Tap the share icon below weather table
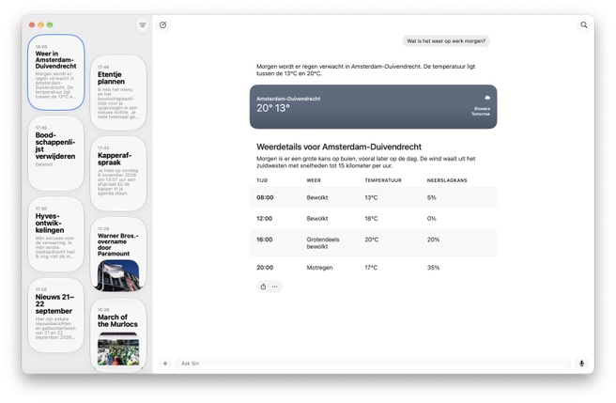Image resolution: width=616 pixels, height=403 pixels. [263, 287]
